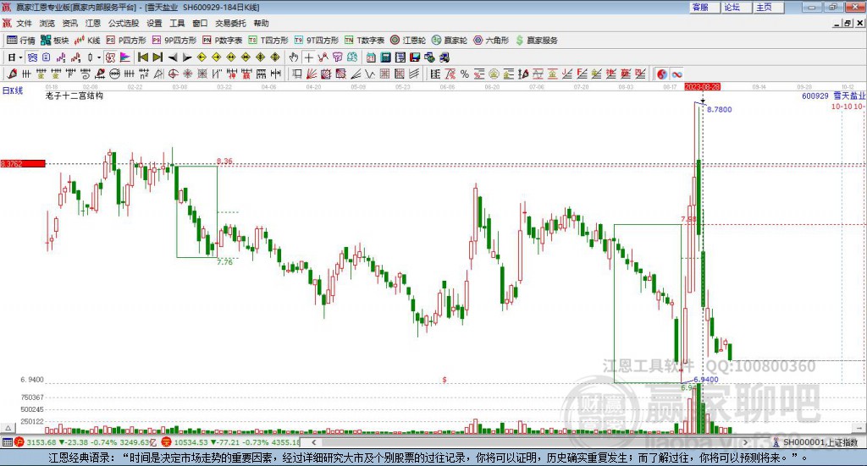Image resolution: width=867 pixels, height=466 pixels.
Task: Click the status bar scroll left arrow
Action: pos(314,442)
